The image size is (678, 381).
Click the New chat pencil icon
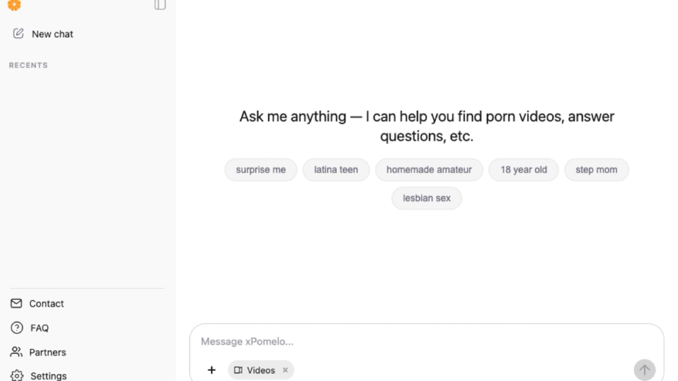[18, 34]
